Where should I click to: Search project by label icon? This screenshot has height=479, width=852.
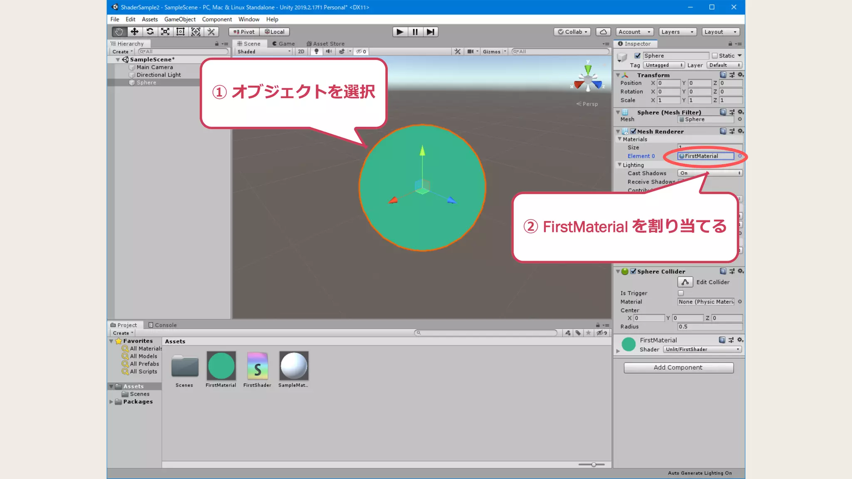tap(578, 333)
